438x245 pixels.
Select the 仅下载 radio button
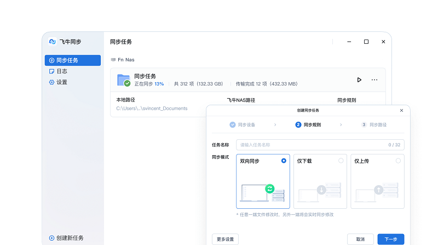[x=341, y=161]
